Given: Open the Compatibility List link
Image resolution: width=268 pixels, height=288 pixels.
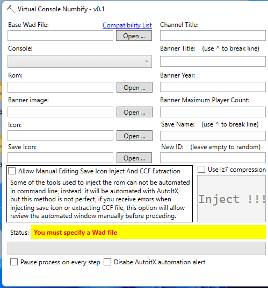Looking at the screenshot, I should (127, 25).
